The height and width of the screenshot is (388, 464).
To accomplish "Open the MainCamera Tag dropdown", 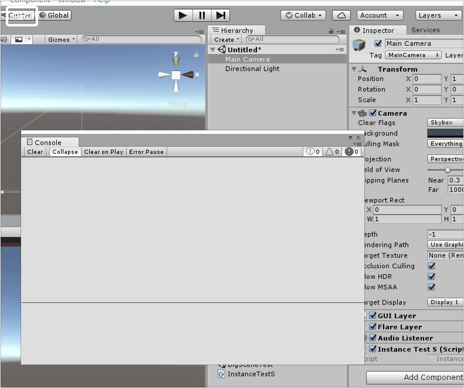I will pyautogui.click(x=413, y=55).
